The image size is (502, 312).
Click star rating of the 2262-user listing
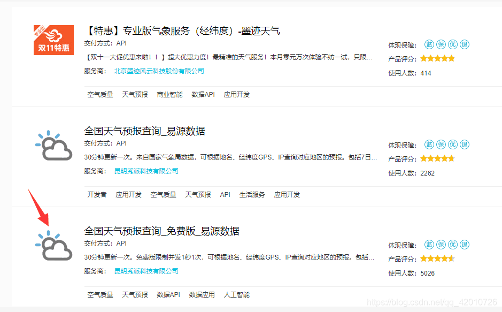(437, 158)
